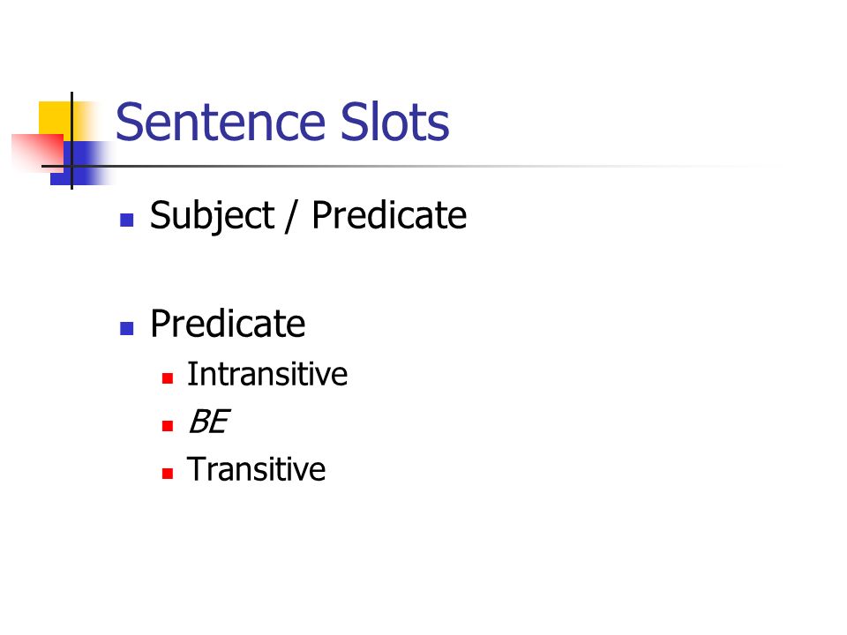Click the slash between Subject and Predicate

[292, 216]
